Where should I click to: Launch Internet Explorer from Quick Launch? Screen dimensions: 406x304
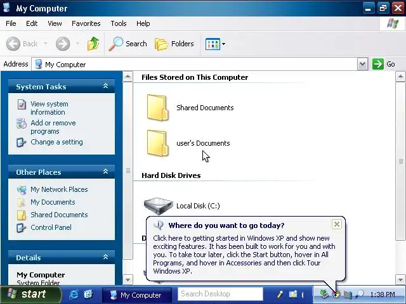(x=74, y=294)
